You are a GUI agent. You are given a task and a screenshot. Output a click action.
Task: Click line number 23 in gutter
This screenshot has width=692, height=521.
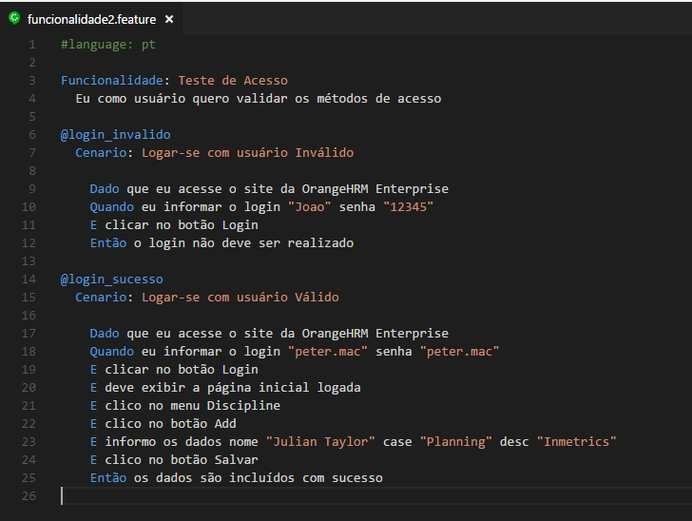click(x=29, y=442)
